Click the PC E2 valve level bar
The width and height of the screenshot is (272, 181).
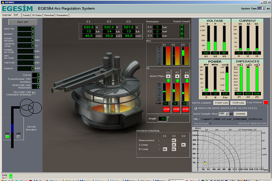pos(174,92)
